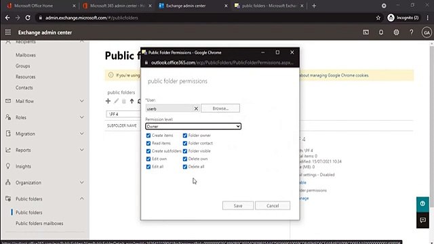Image resolution: width=434 pixels, height=244 pixels.
Task: Collapse the Recipients section
Action: (x=81, y=41)
